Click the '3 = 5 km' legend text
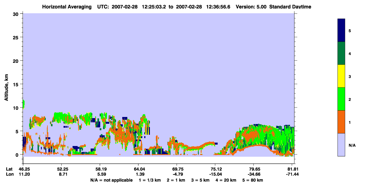The image size is (367, 188). (201, 180)
